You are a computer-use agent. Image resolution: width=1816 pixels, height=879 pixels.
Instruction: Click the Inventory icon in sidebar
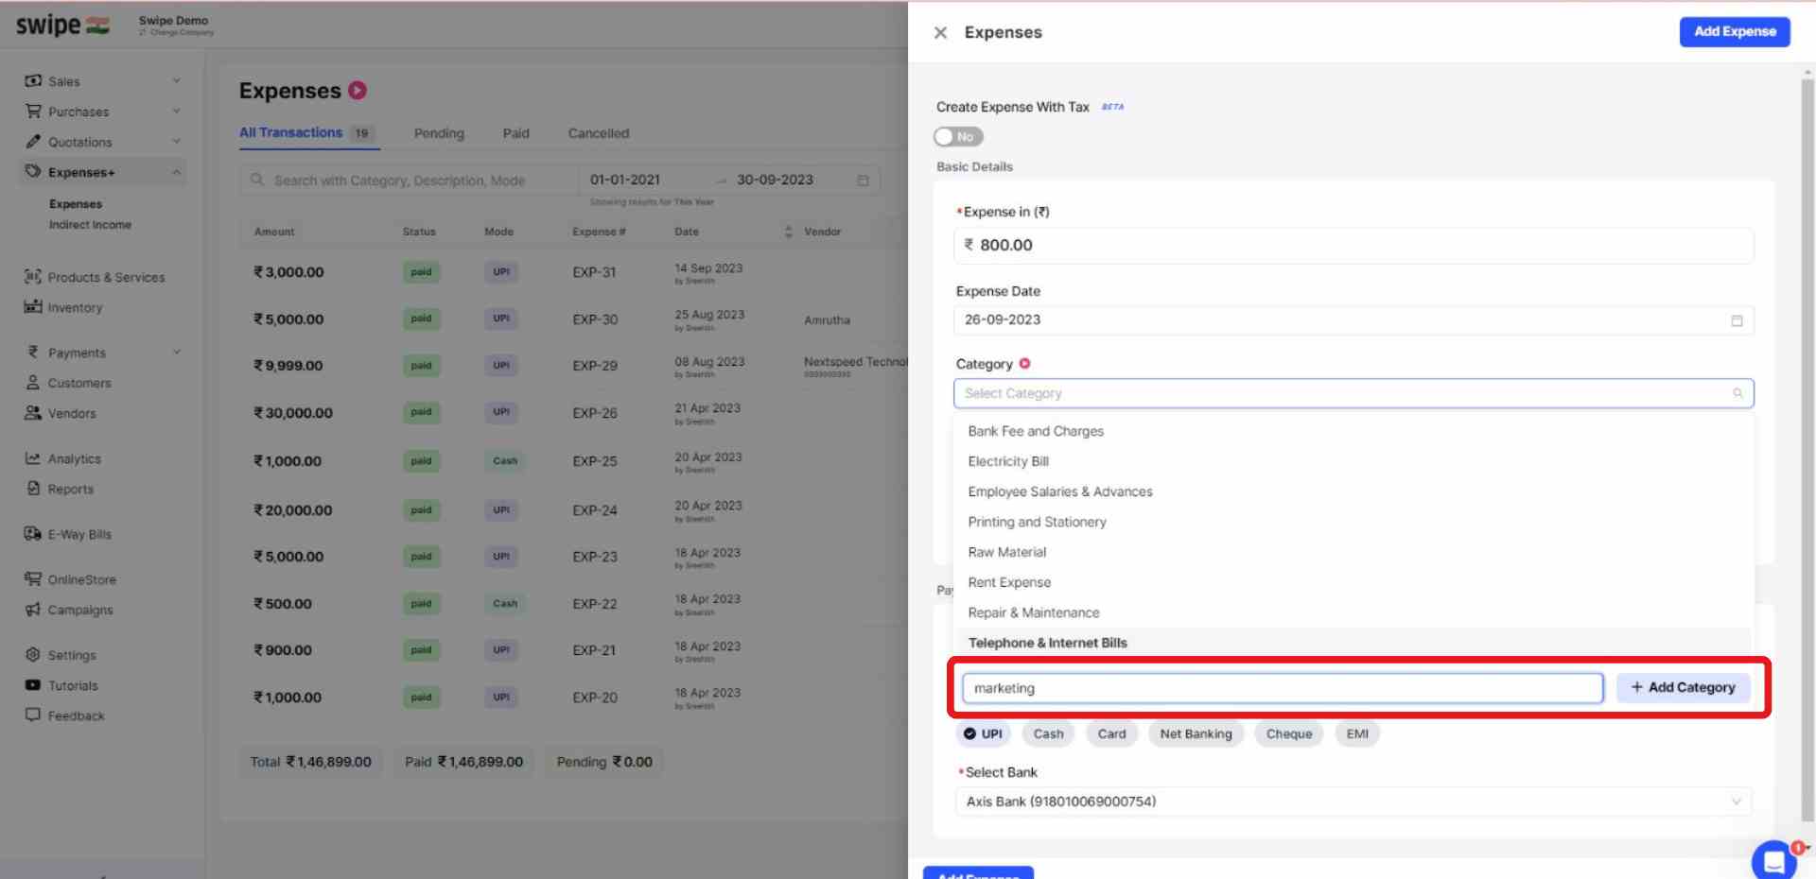(x=33, y=307)
